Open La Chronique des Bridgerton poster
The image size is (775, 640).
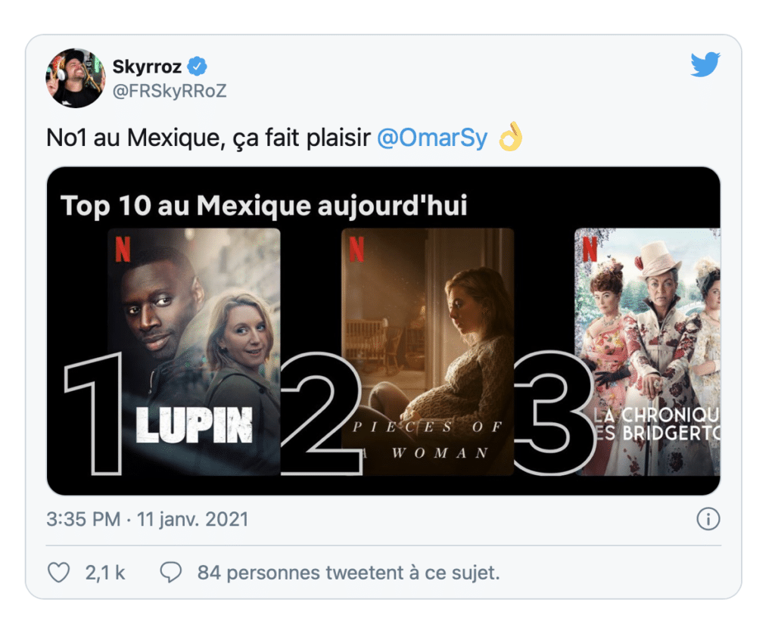(x=648, y=352)
